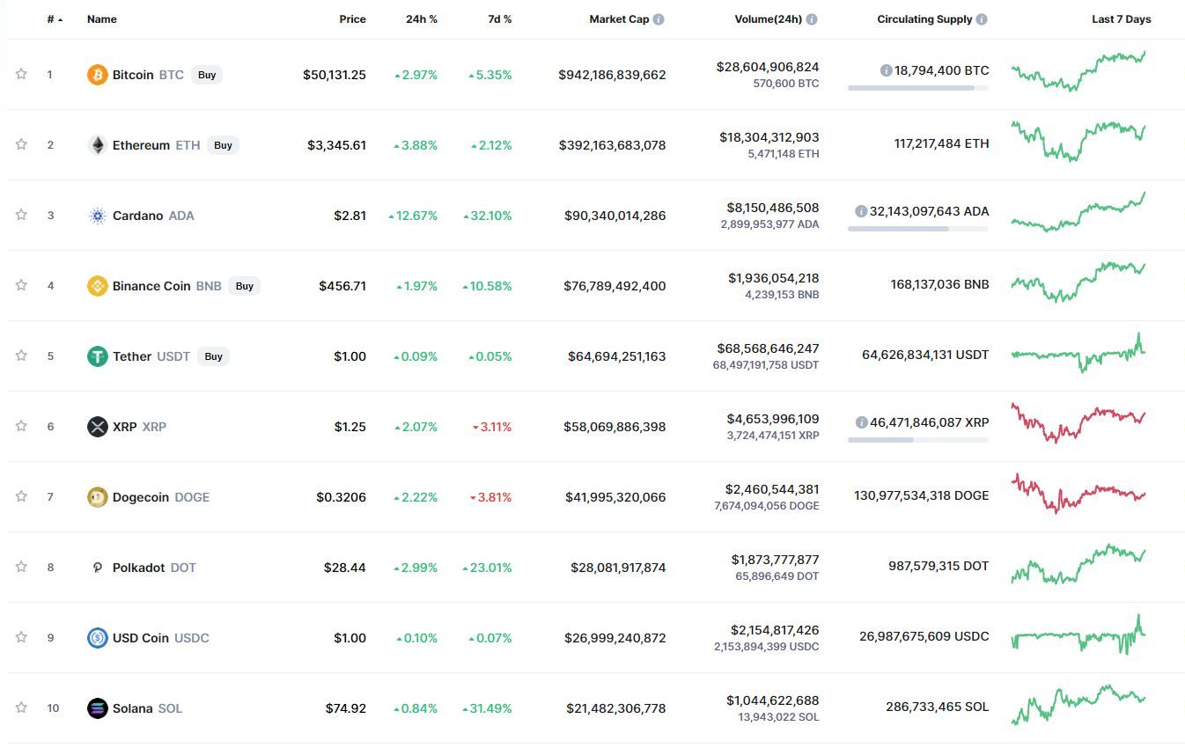1185x748 pixels.
Task: Sort by Market Cap column header
Action: 619,19
